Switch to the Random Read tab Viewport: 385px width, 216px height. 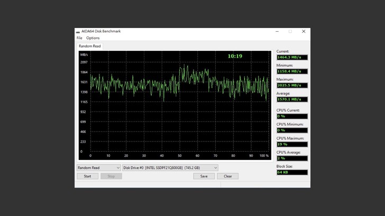89,46
